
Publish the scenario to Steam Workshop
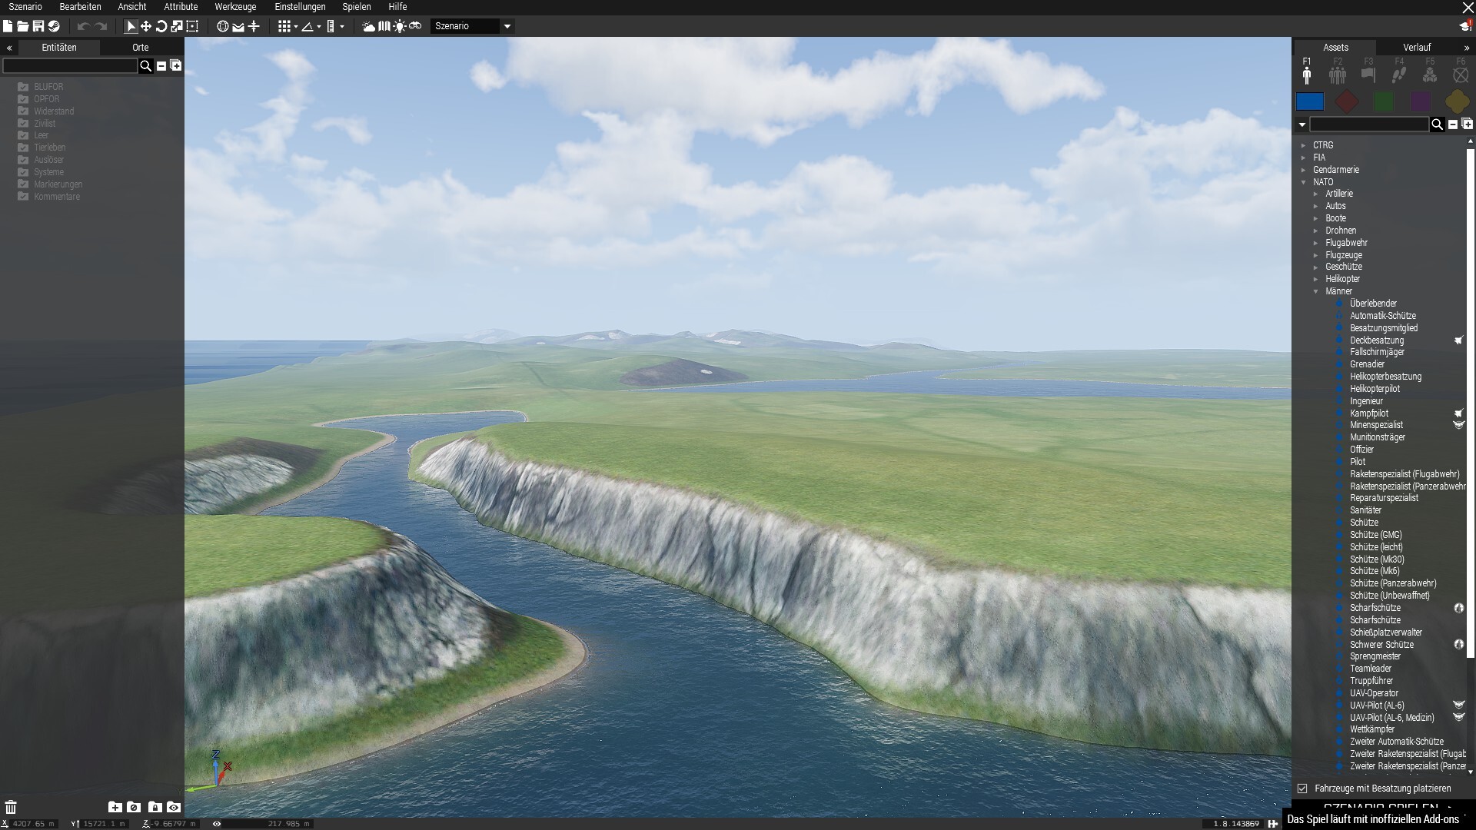(54, 26)
